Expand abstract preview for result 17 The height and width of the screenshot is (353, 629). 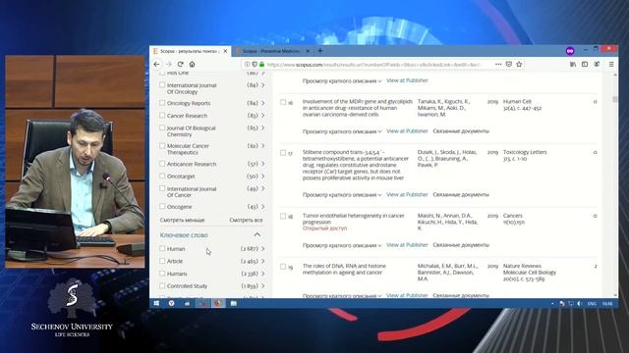pyautogui.click(x=342, y=194)
